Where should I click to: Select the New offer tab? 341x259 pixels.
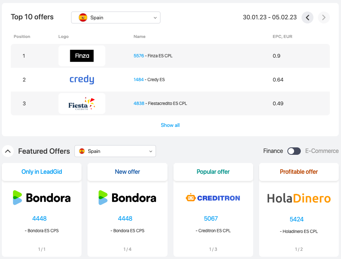point(127,172)
